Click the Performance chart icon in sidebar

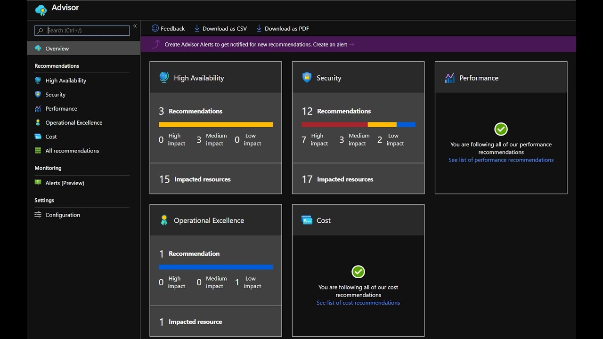pyautogui.click(x=38, y=108)
